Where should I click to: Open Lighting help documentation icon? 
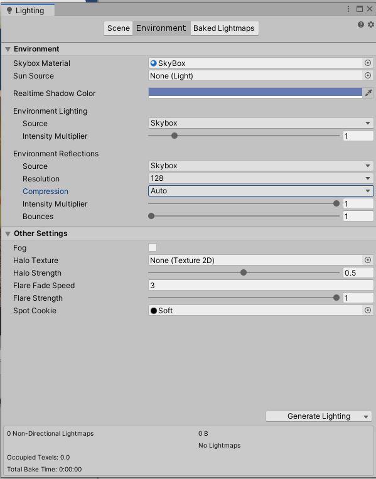point(361,24)
